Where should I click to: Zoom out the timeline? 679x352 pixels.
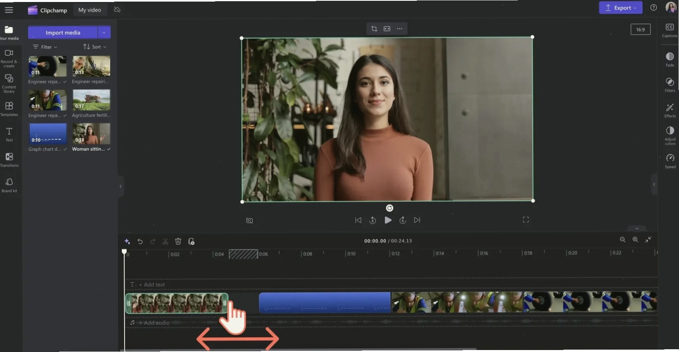pos(622,240)
